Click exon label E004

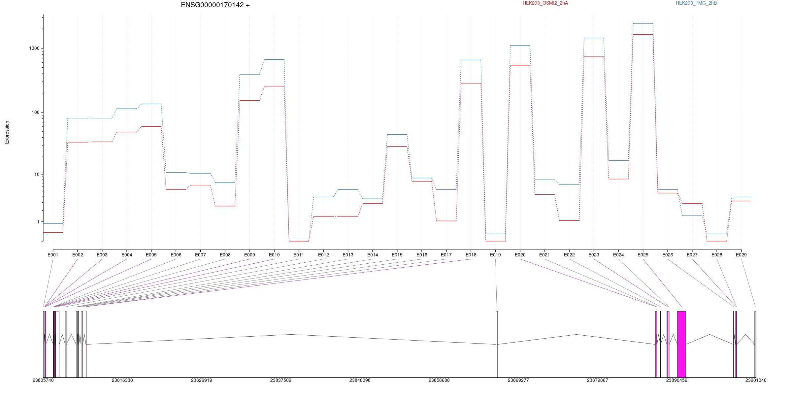tap(127, 255)
